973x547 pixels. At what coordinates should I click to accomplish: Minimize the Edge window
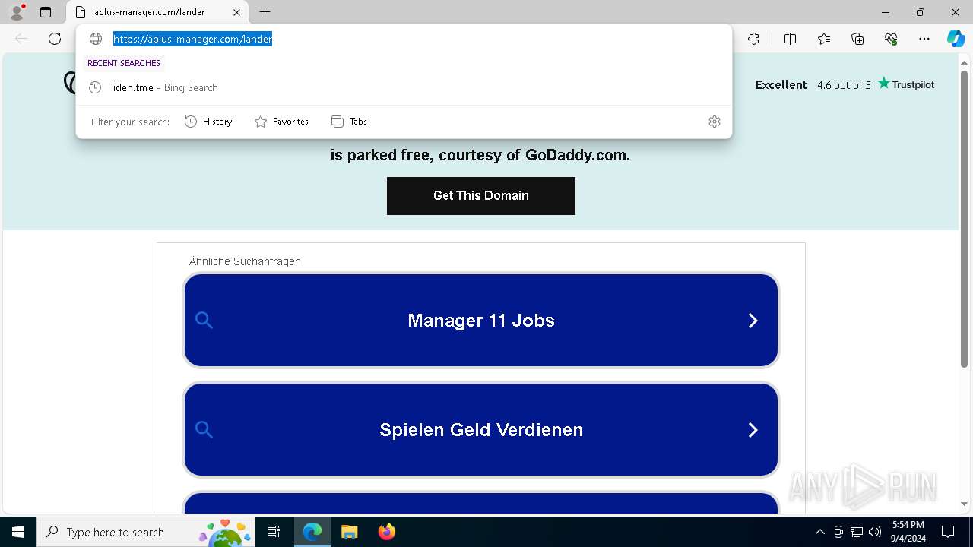point(886,12)
